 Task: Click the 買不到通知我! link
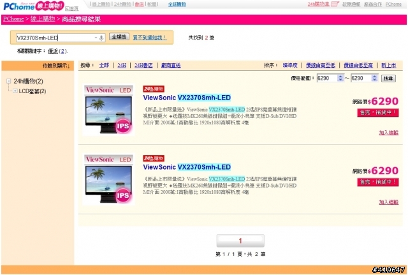(150, 38)
